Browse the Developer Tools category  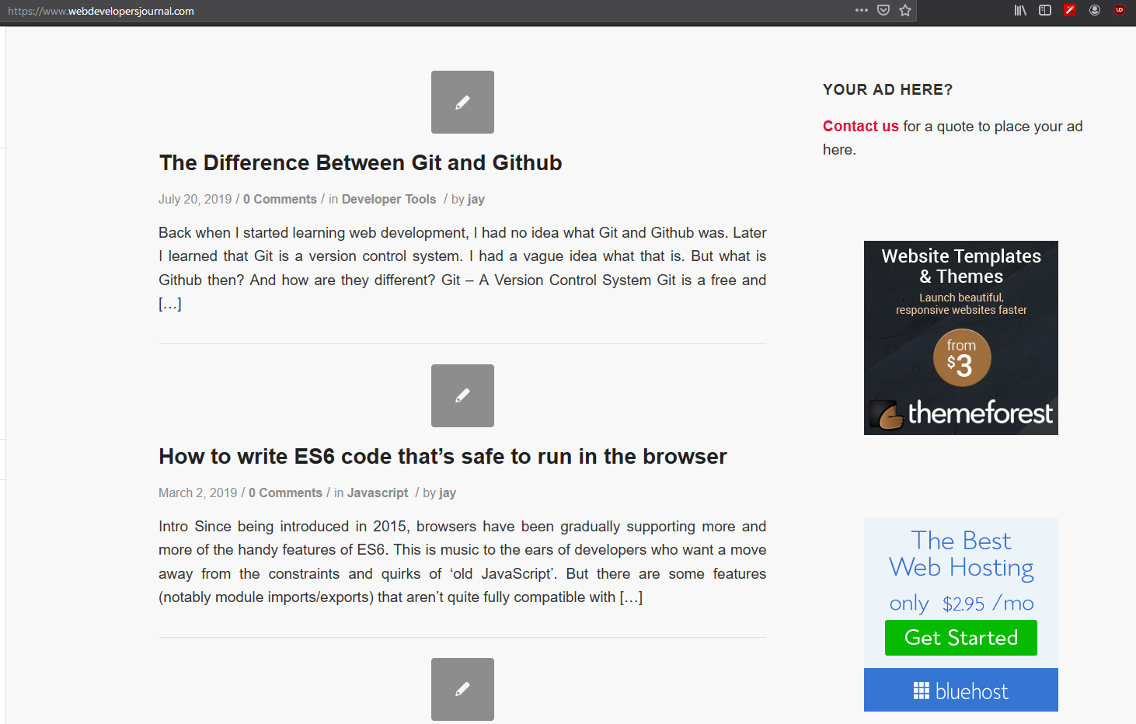click(x=389, y=199)
